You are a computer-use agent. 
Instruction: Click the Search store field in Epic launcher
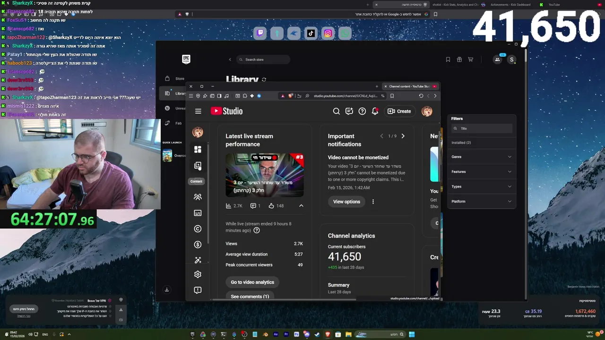click(263, 59)
